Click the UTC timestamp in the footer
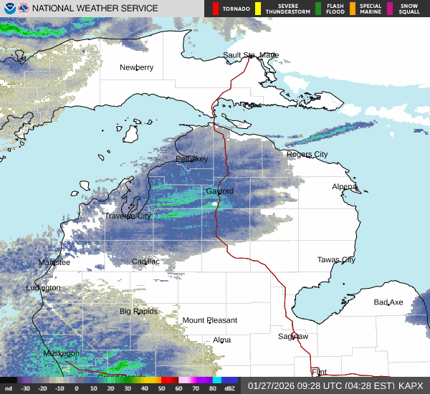This screenshot has height=394, width=430. (x=324, y=385)
